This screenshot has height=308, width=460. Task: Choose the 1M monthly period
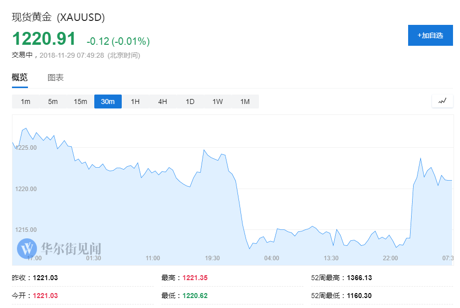pyautogui.click(x=245, y=102)
